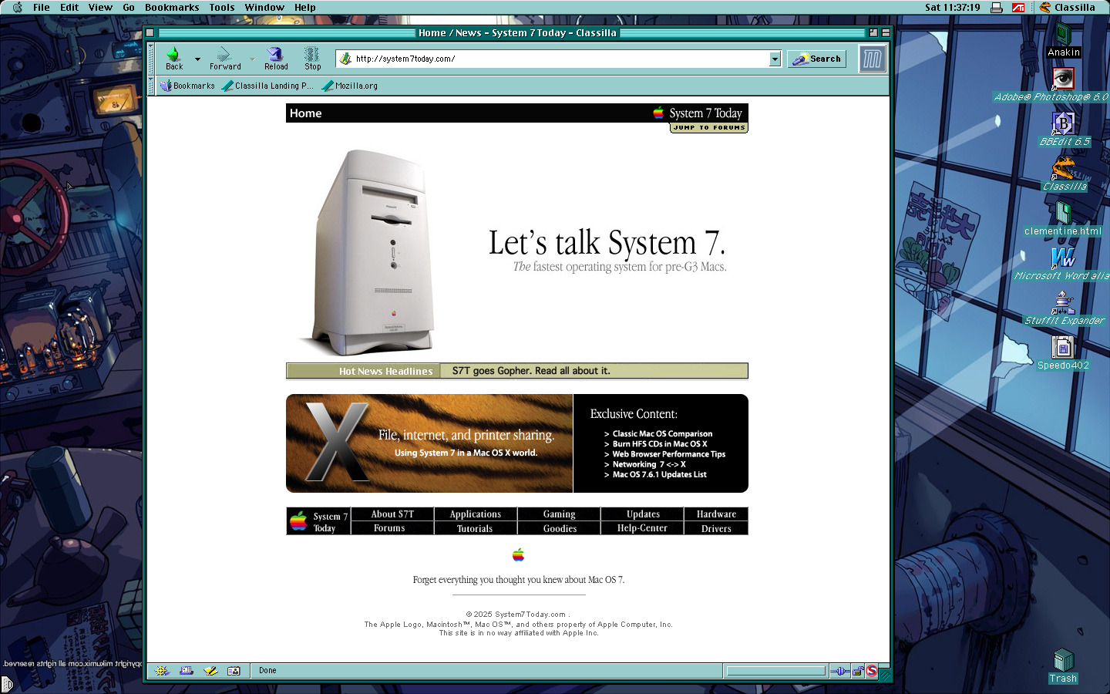
Task: Open the Tools menu
Action: 221,7
